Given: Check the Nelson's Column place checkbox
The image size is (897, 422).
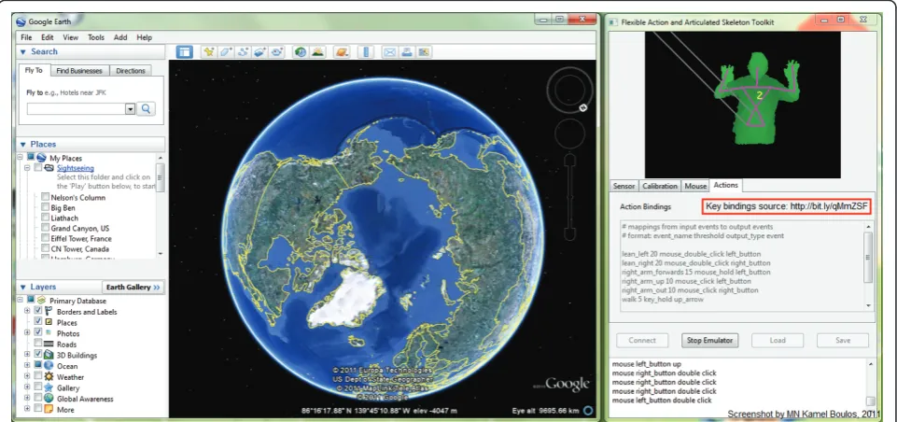Looking at the screenshot, I should click(45, 198).
